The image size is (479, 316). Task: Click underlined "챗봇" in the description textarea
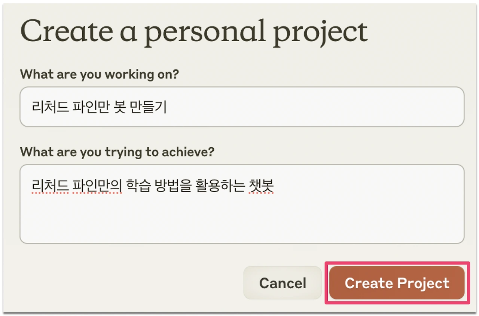(x=262, y=186)
